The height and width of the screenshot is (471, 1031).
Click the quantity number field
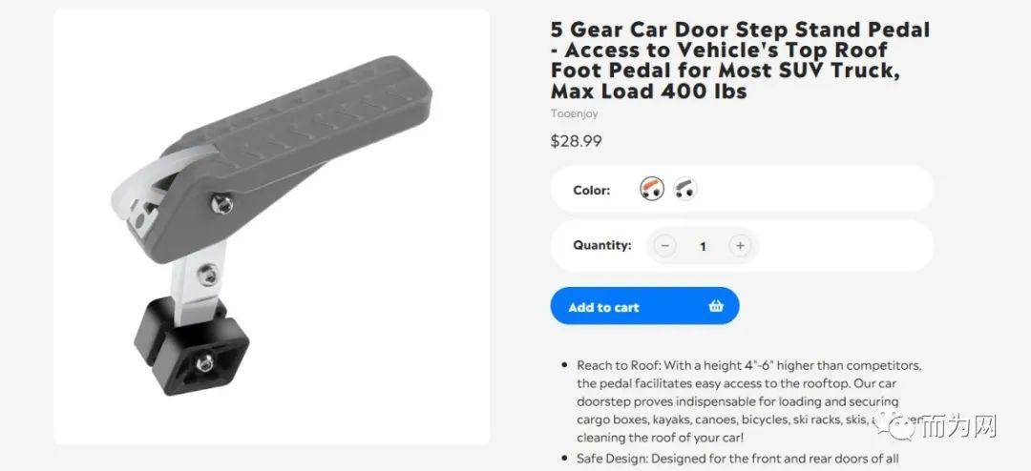pos(703,246)
